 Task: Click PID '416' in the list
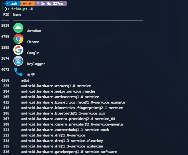[6, 108]
